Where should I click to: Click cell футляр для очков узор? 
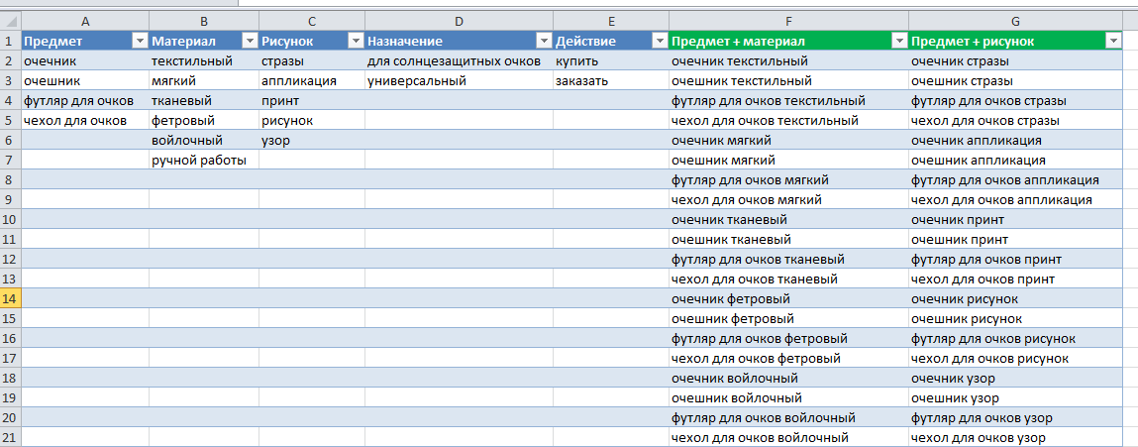[1015, 417]
